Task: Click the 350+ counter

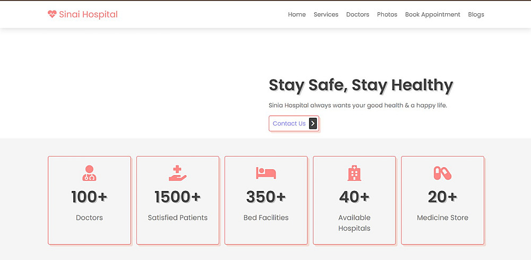Action: (266, 197)
